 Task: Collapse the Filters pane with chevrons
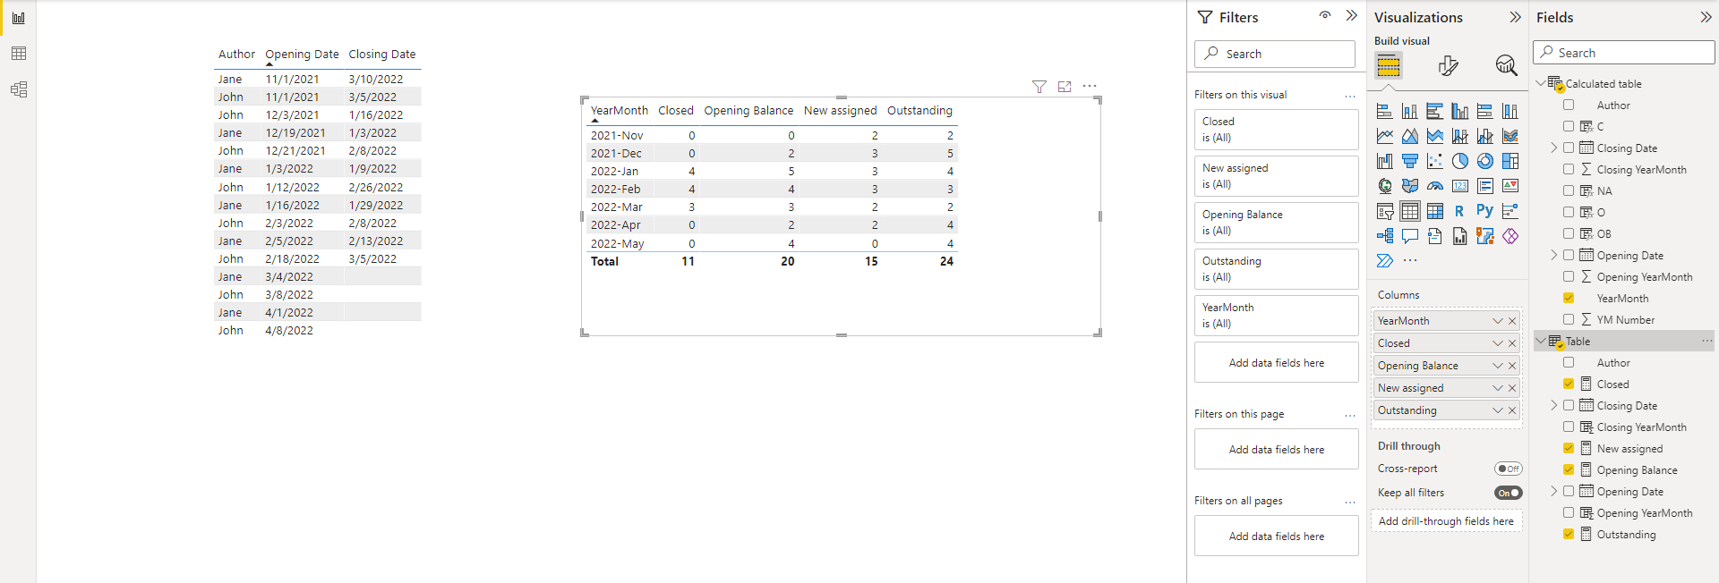pyautogui.click(x=1352, y=16)
